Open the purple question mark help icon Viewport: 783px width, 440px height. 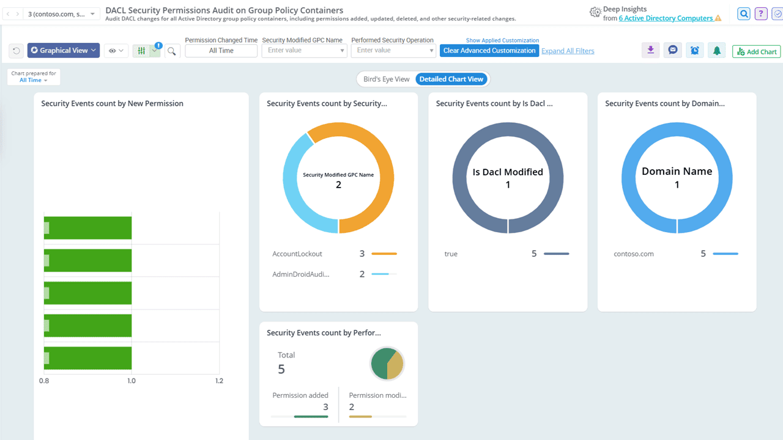[x=760, y=14]
